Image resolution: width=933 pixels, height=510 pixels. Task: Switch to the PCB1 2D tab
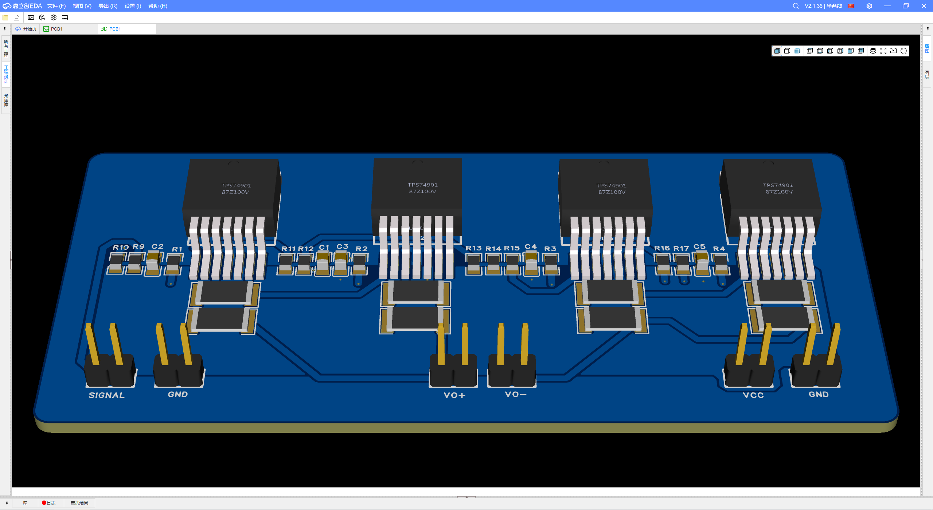tap(56, 29)
